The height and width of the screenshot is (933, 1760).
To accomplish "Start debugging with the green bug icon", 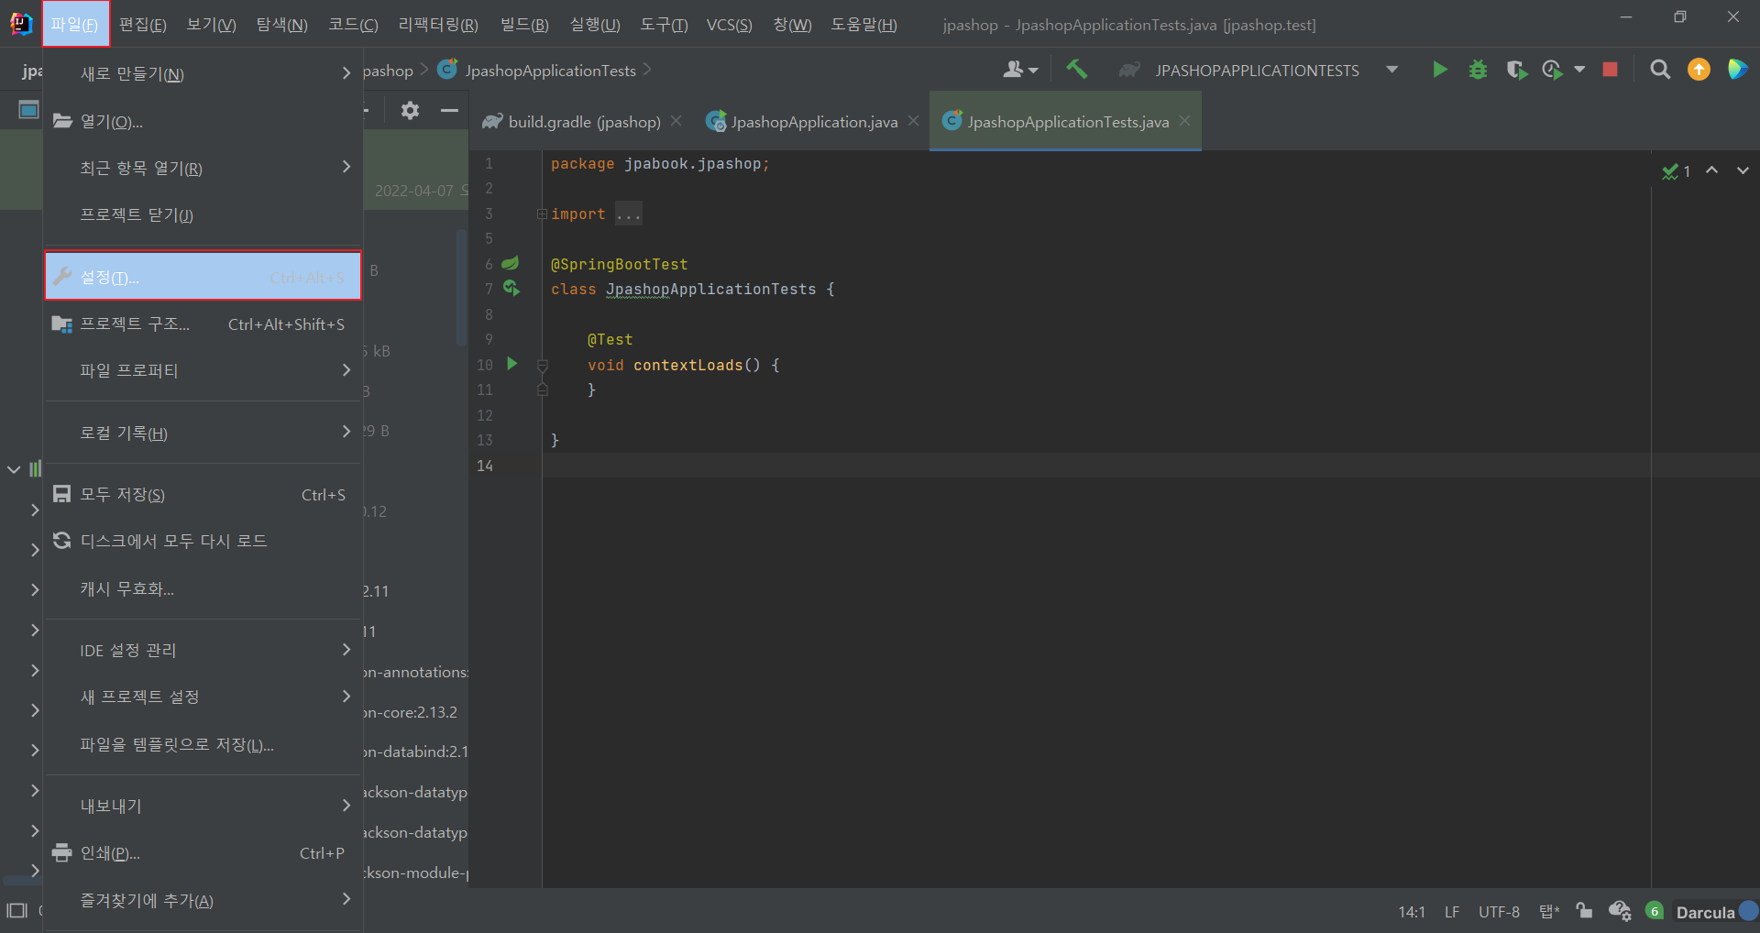I will pyautogui.click(x=1478, y=70).
